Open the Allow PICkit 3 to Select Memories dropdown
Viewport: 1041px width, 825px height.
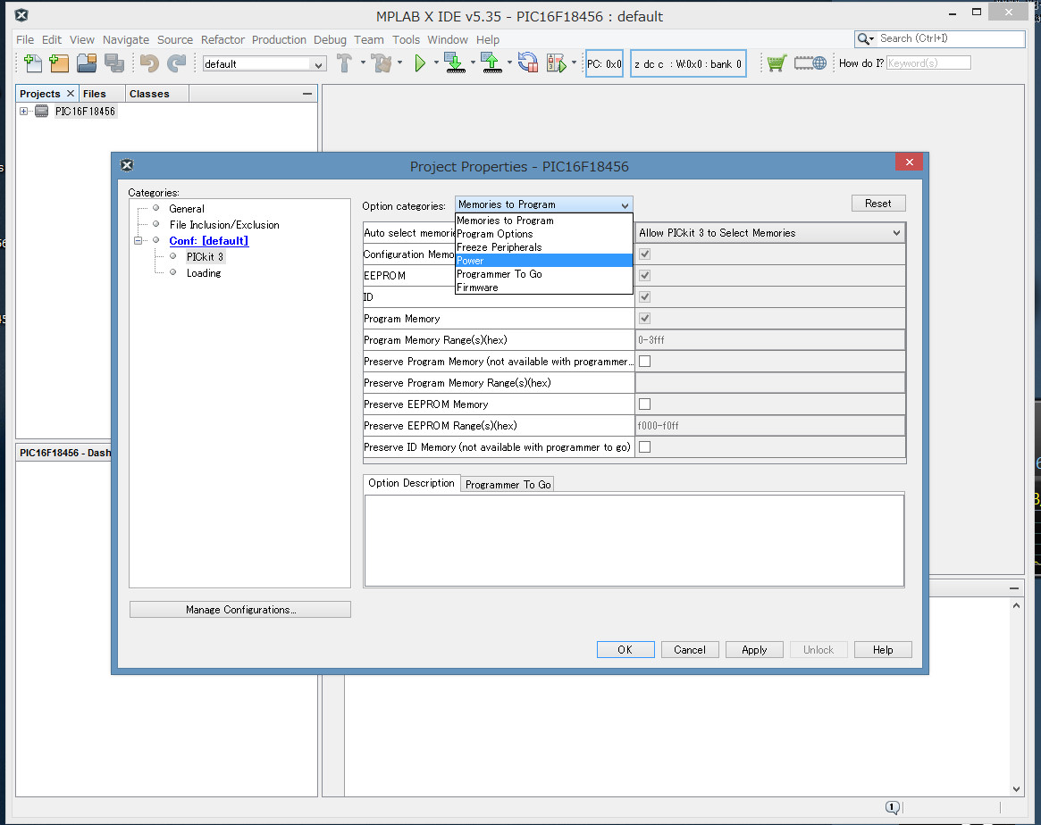click(x=770, y=233)
